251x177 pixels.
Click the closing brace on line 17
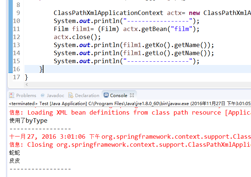(26, 77)
